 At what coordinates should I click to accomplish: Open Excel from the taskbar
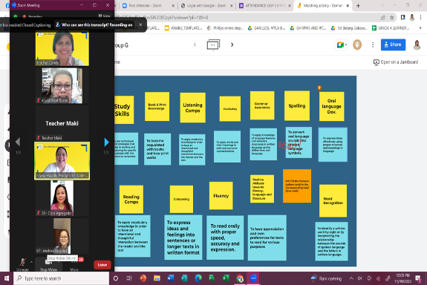pos(226,278)
